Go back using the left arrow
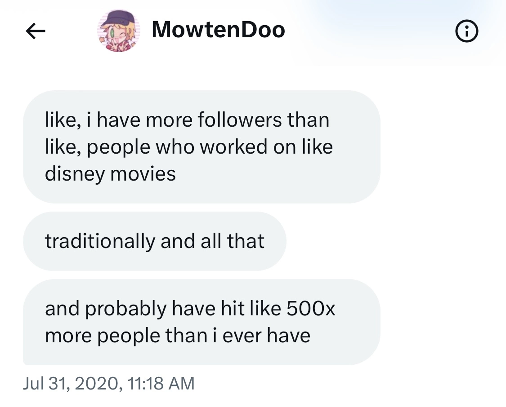Image resolution: width=506 pixels, height=407 pixels. coord(35,31)
